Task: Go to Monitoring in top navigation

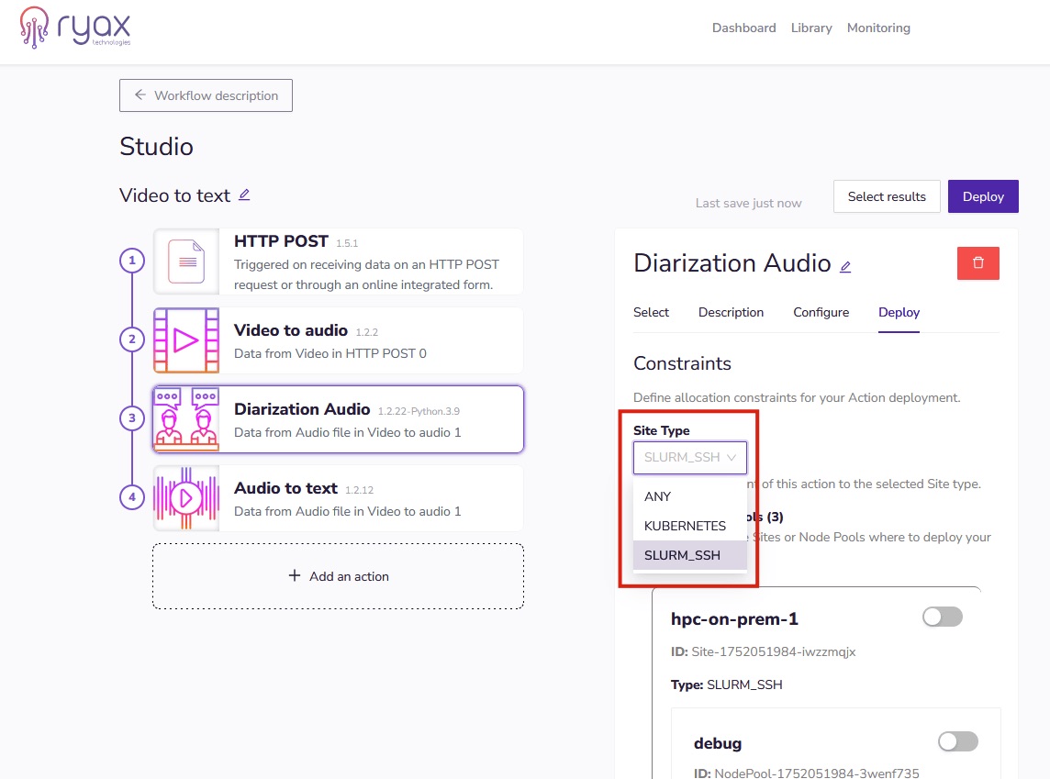Action: tap(878, 28)
